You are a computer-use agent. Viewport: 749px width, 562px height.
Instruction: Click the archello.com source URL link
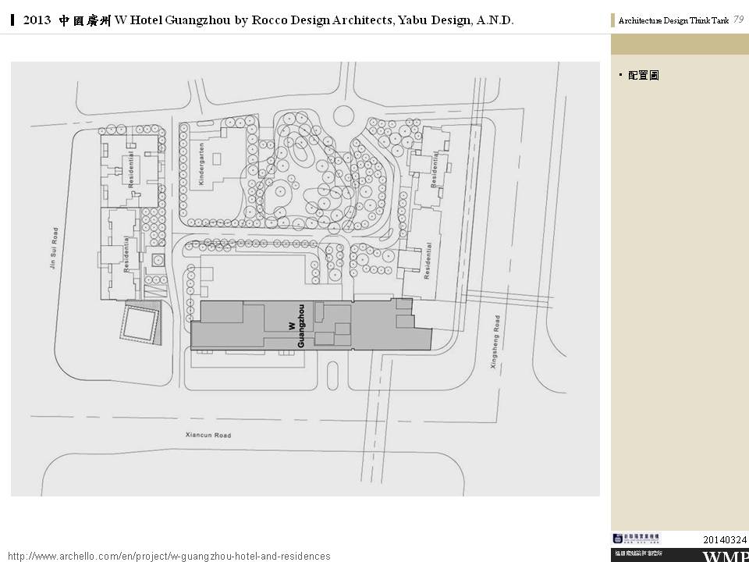[x=169, y=556]
